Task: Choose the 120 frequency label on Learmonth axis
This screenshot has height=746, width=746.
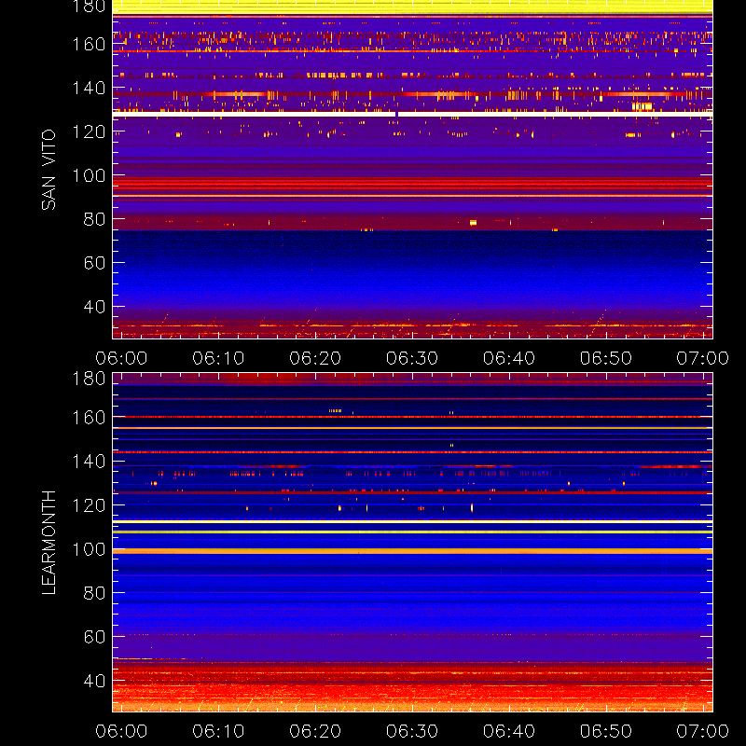Action: (89, 505)
